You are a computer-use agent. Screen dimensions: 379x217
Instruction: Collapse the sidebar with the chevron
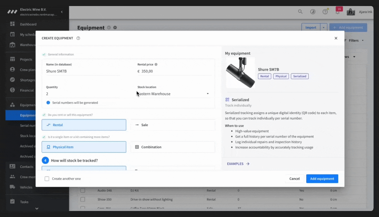pos(62,12)
